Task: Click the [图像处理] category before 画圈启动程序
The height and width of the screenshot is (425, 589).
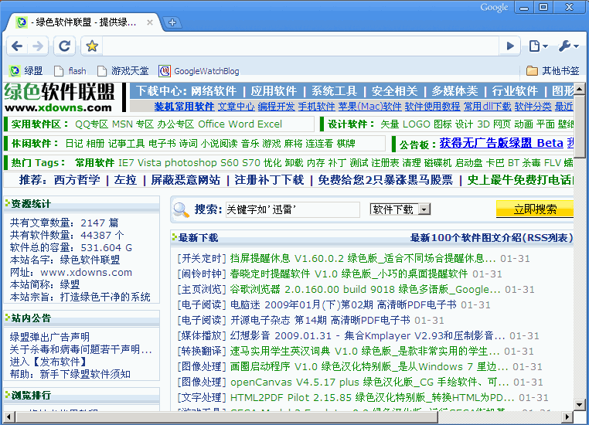Action: (x=202, y=366)
